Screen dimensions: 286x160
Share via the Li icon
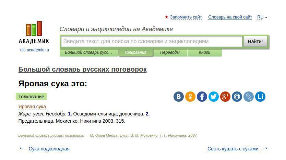pos(260,96)
